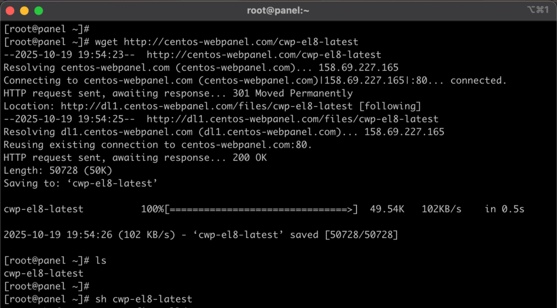This screenshot has height=308, width=557.
Task: Click the 'saved [50728/50728]' text
Action: pyautogui.click(x=353, y=235)
